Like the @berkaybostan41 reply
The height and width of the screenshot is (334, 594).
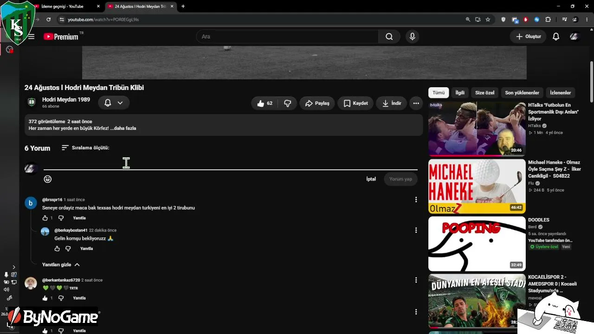[57, 249]
